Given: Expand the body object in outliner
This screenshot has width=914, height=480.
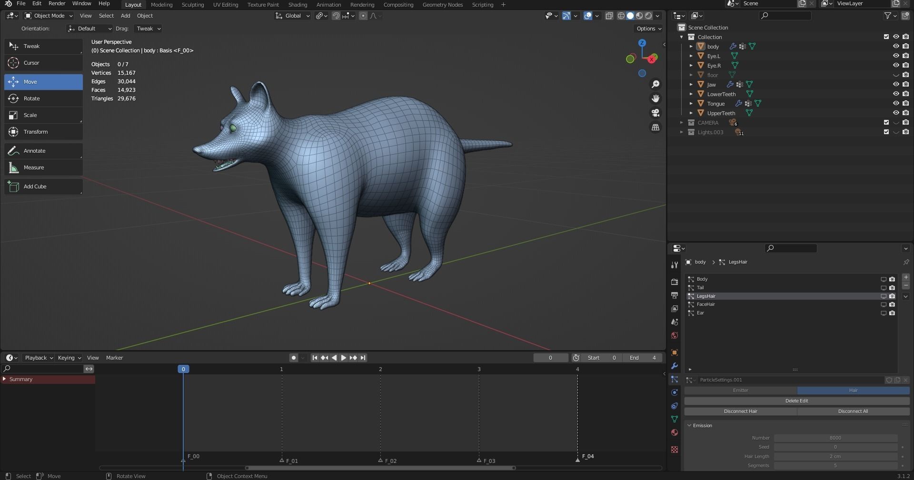Looking at the screenshot, I should point(691,46).
